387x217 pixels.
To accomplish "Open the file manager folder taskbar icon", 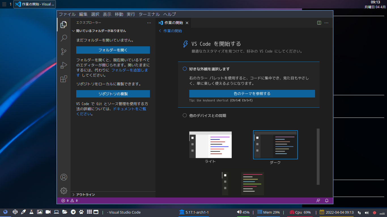I will click(x=65, y=212).
